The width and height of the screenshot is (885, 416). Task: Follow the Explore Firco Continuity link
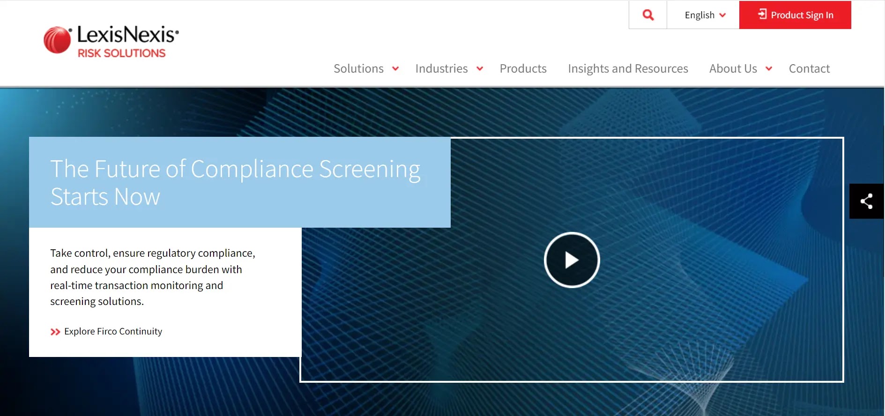pyautogui.click(x=113, y=332)
